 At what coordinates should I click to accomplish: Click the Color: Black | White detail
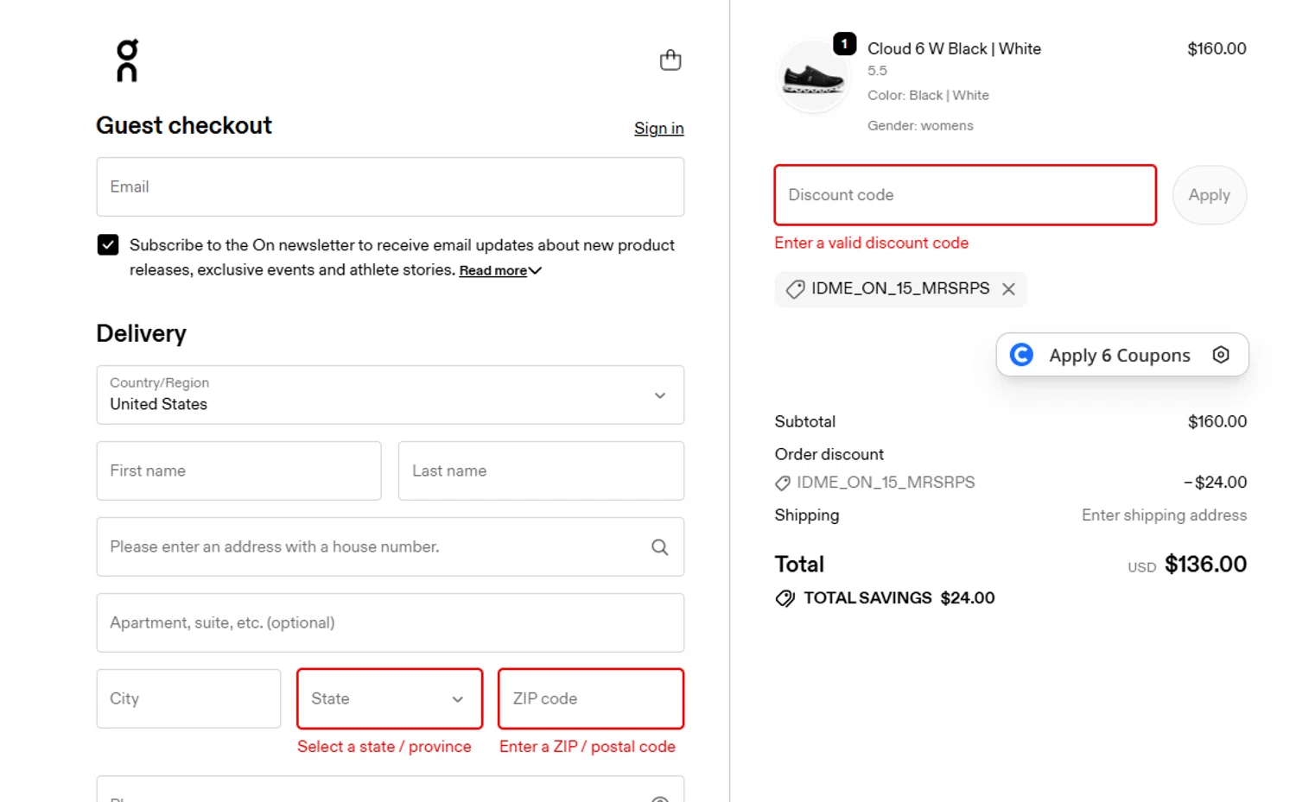point(928,96)
